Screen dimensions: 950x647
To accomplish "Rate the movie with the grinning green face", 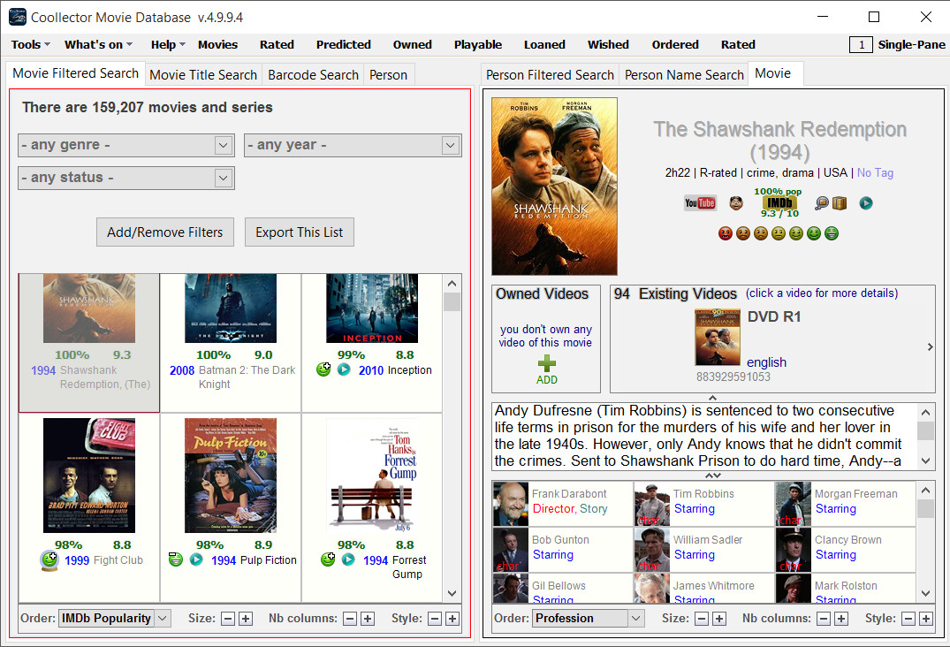I will click(832, 233).
